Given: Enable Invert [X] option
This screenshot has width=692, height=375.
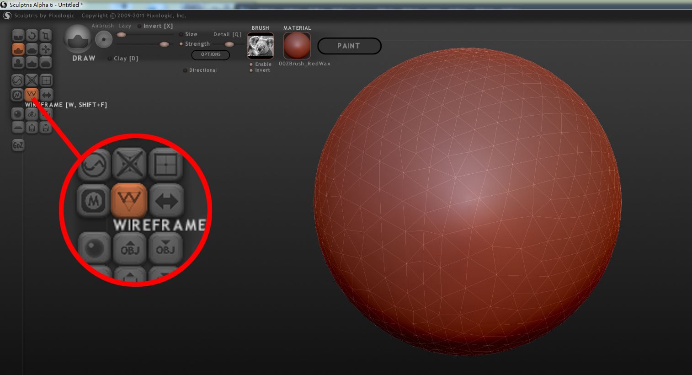Looking at the screenshot, I should [x=155, y=26].
